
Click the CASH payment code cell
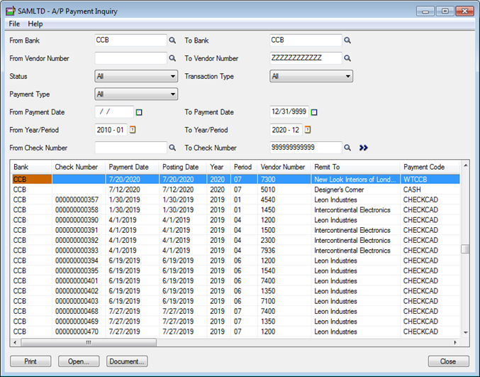click(x=430, y=190)
